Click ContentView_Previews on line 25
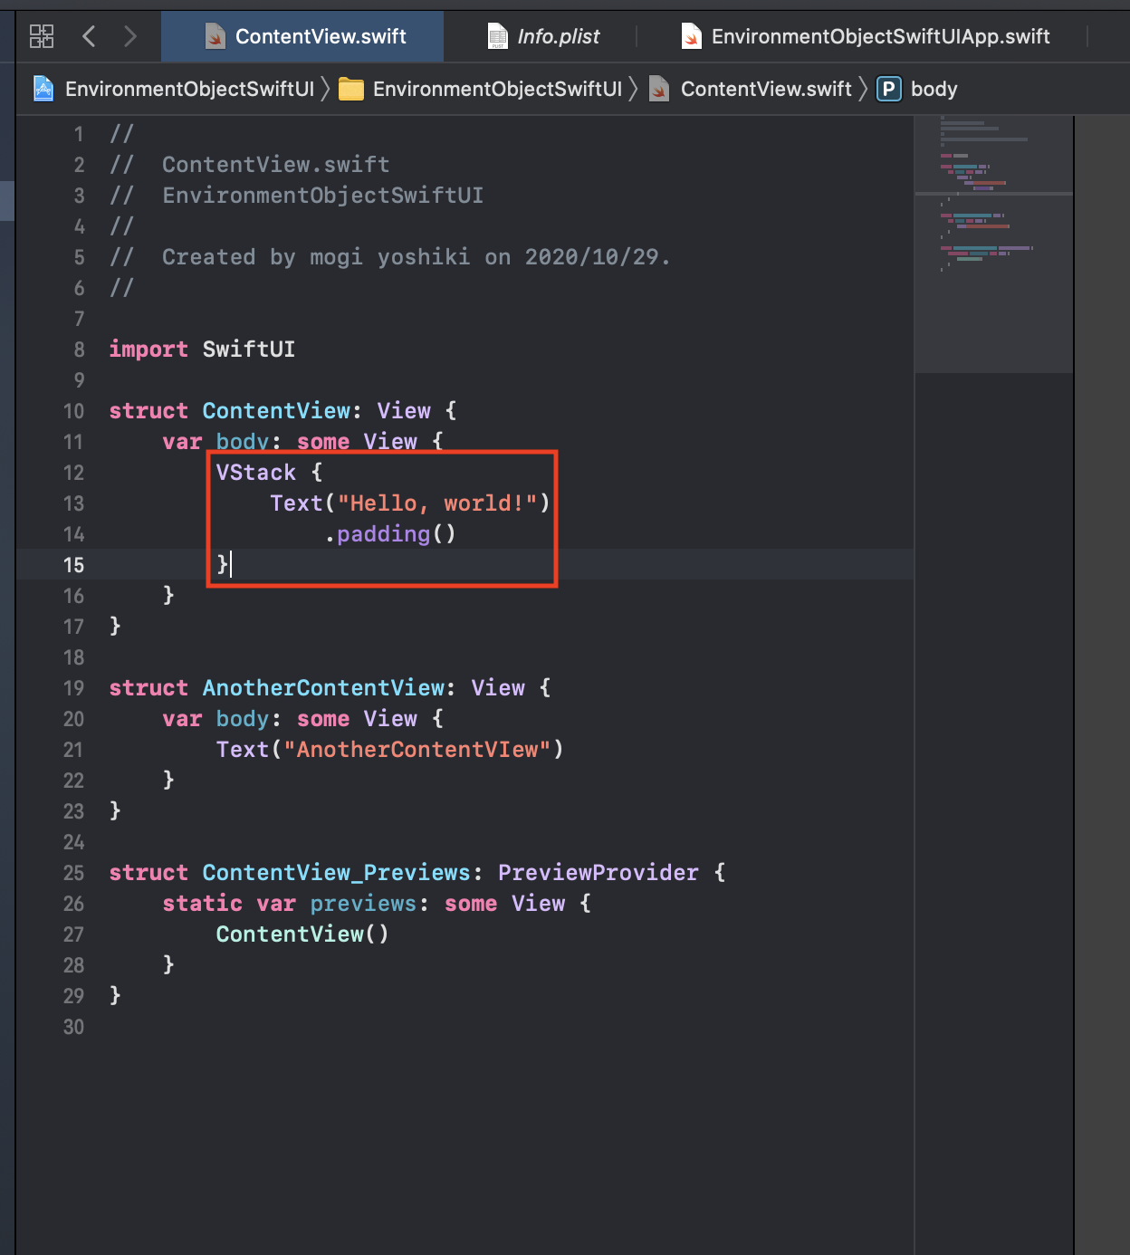This screenshot has height=1255, width=1130. [336, 873]
